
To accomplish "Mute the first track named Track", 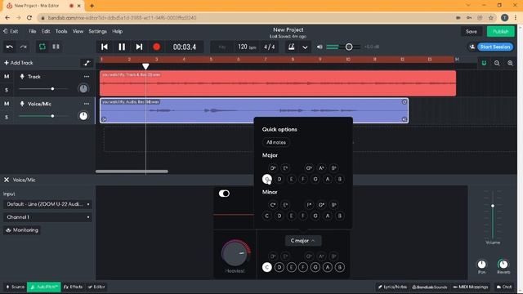I will (7, 77).
